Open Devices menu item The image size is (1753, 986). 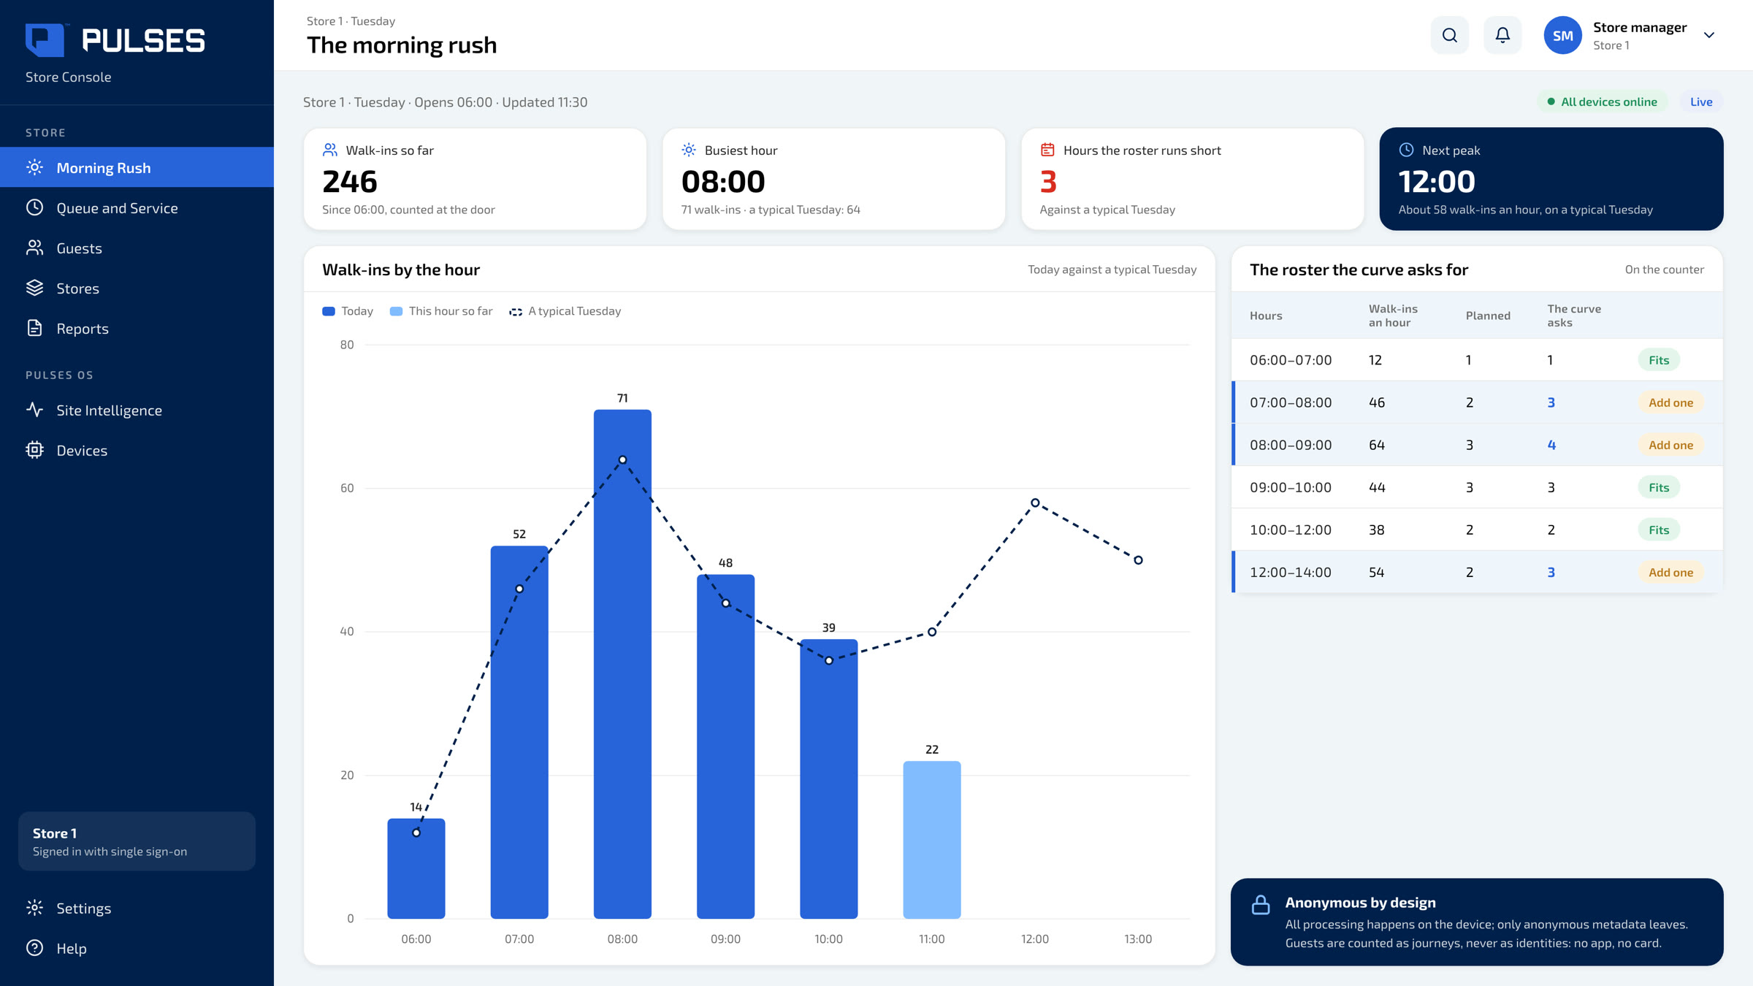click(137, 450)
